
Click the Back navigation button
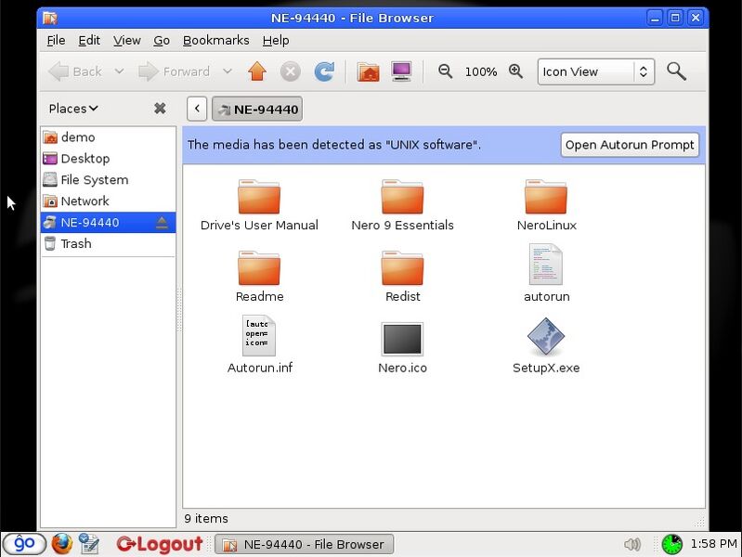[x=75, y=71]
